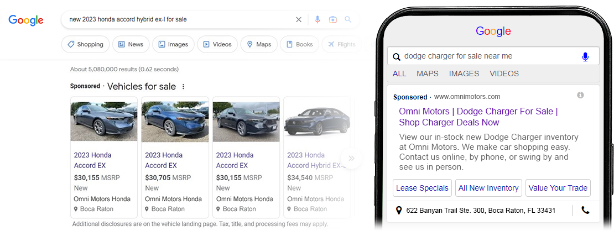Open the Accord Hybrid EX-L car thumbnail
614x231 pixels.
317,122
